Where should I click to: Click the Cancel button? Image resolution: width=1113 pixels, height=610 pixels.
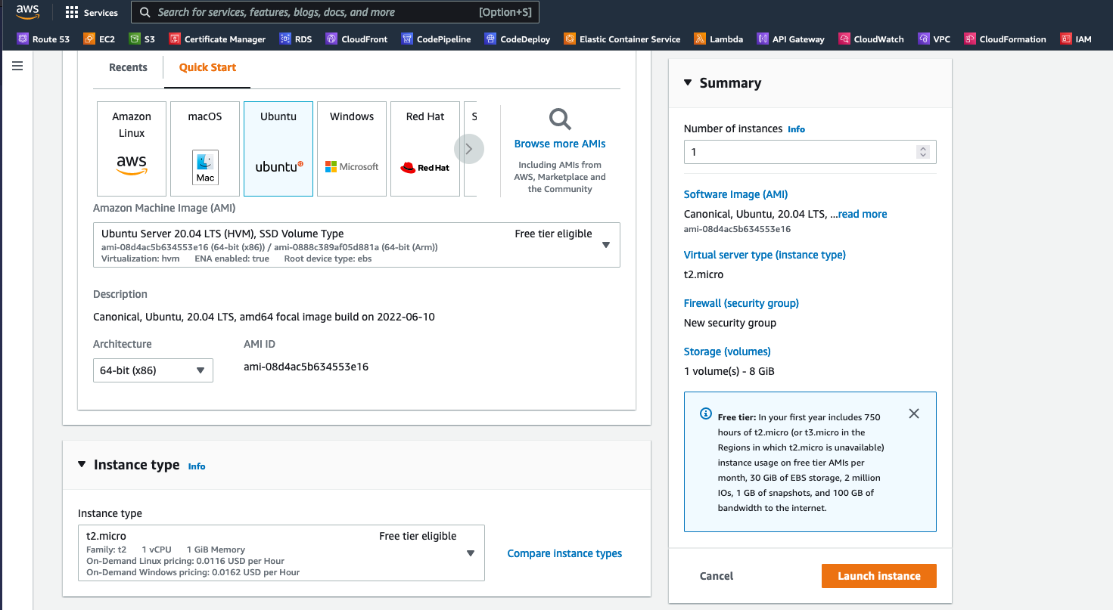(x=717, y=576)
